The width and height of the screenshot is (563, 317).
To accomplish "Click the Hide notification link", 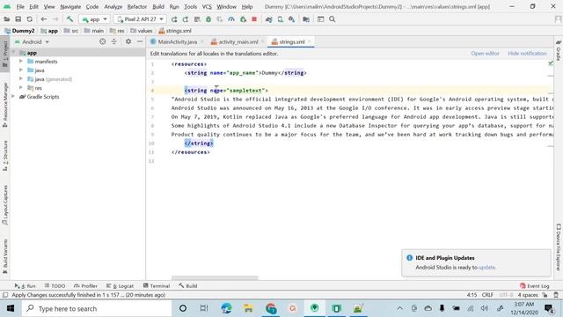I will click(x=527, y=54).
